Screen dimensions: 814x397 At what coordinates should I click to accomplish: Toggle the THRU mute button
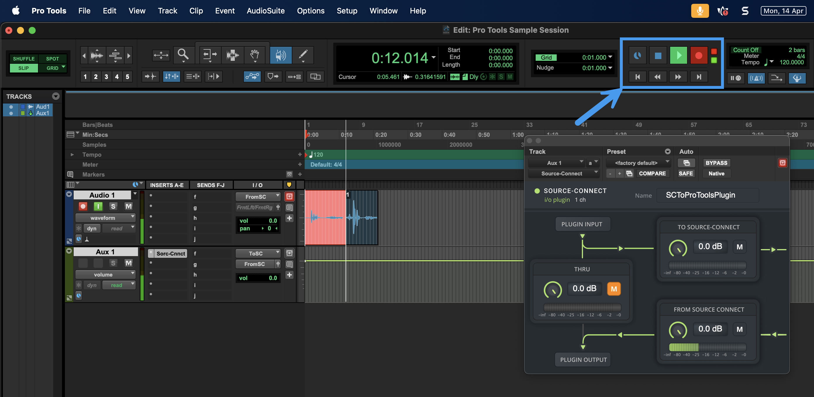coord(613,289)
